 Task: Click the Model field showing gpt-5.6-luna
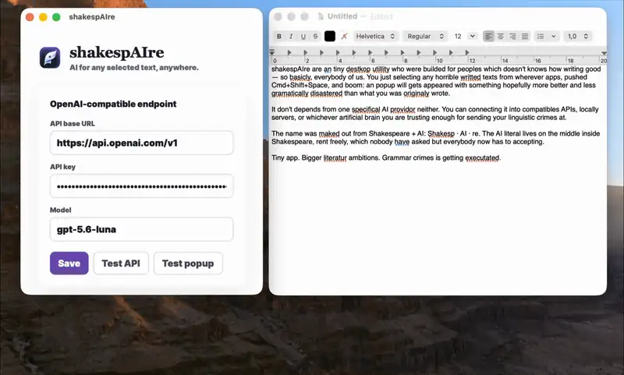[x=141, y=229]
